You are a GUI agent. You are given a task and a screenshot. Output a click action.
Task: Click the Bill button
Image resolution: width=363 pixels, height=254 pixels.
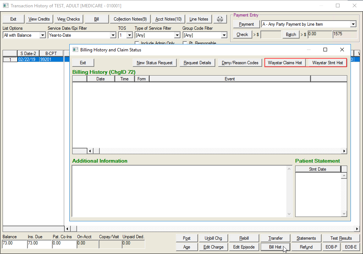tap(96, 19)
